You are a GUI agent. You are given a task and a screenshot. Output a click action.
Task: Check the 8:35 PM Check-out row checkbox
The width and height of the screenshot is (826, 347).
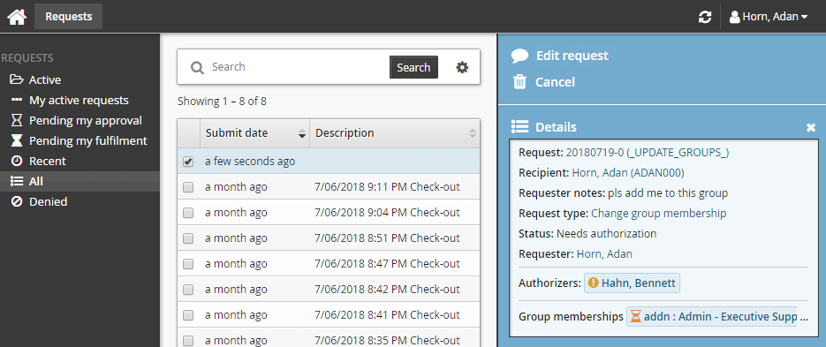pos(188,340)
